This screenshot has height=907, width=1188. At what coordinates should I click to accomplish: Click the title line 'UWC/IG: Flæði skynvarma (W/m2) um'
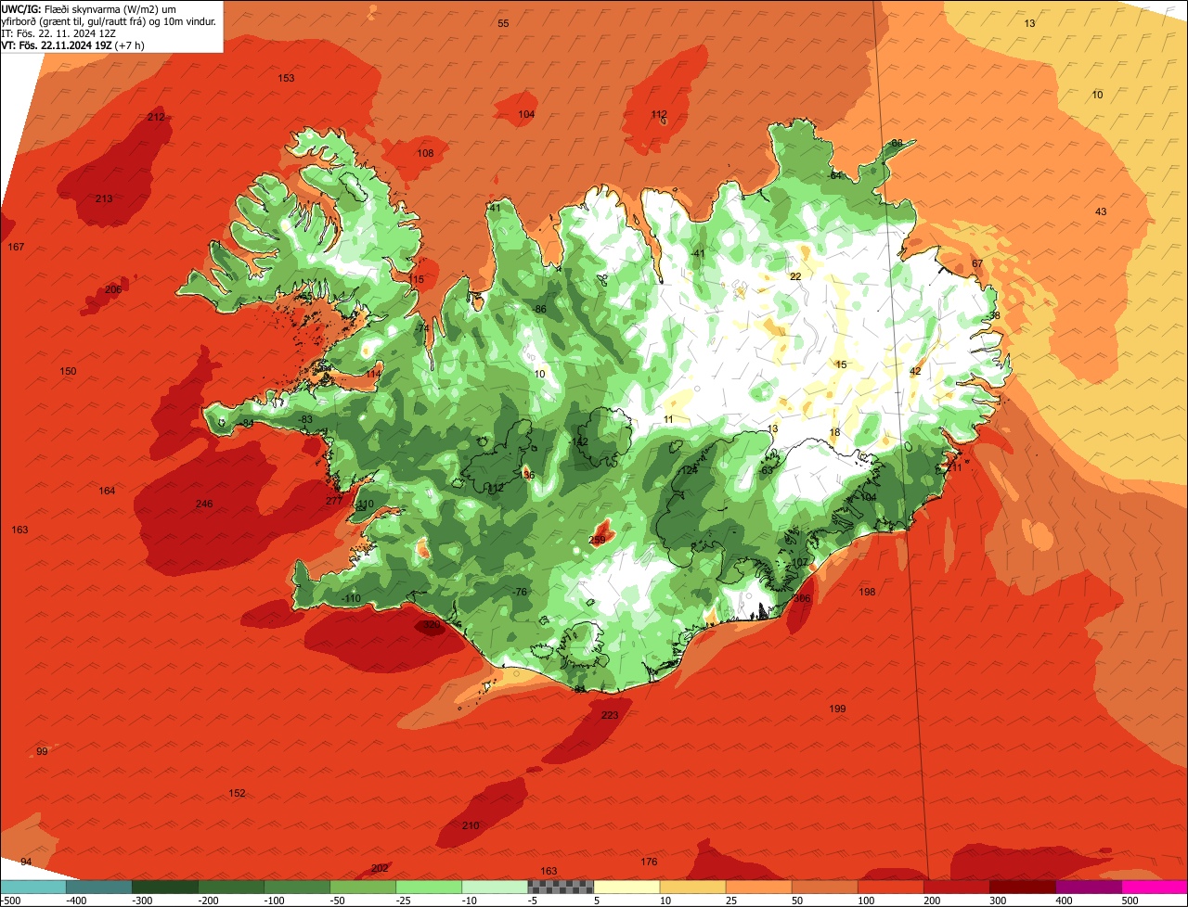pos(89,8)
